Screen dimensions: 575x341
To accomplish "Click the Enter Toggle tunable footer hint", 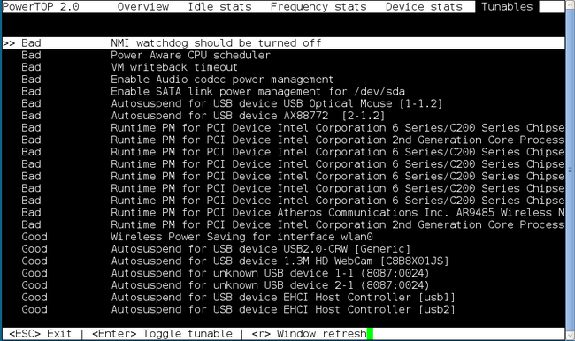I will 162,334.
